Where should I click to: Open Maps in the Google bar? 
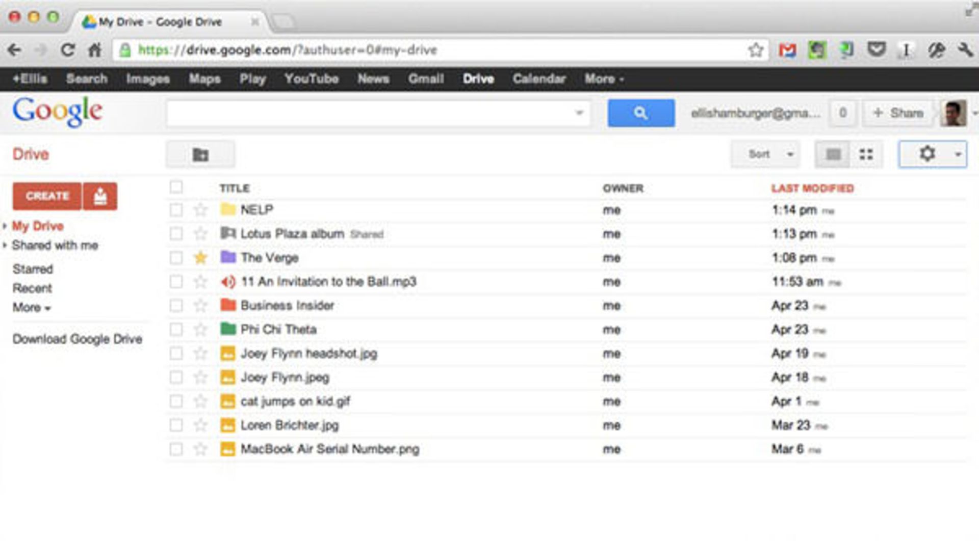pos(204,79)
